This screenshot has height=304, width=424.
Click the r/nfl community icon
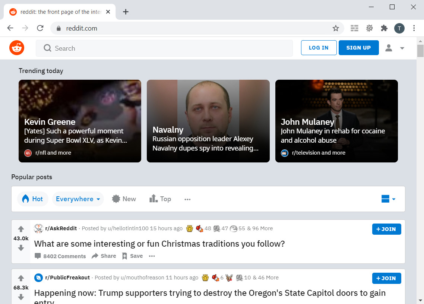pyautogui.click(x=28, y=153)
